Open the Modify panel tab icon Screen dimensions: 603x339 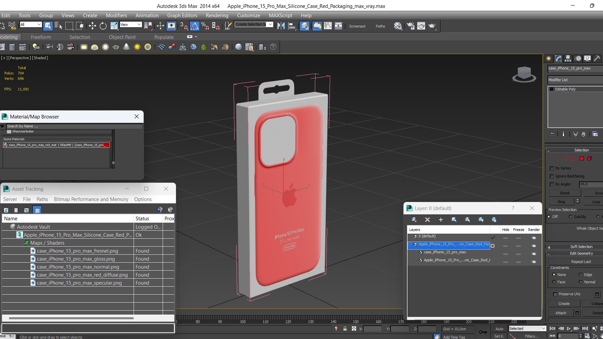(558, 58)
